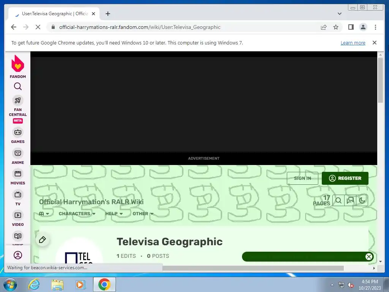Open Chrome three-dot menu
This screenshot has width=389, height=292.
coord(375,27)
